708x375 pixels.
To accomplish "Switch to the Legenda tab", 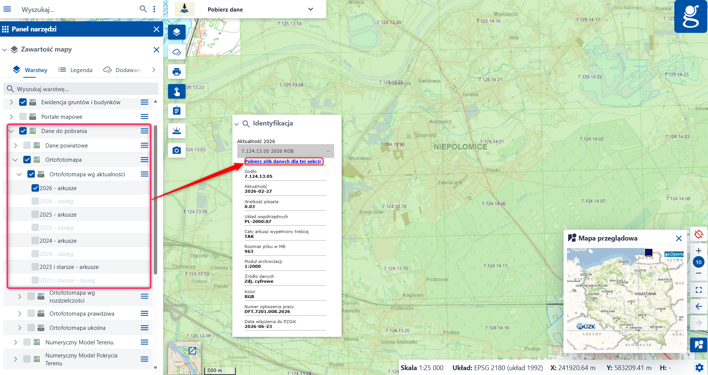I will pos(76,70).
